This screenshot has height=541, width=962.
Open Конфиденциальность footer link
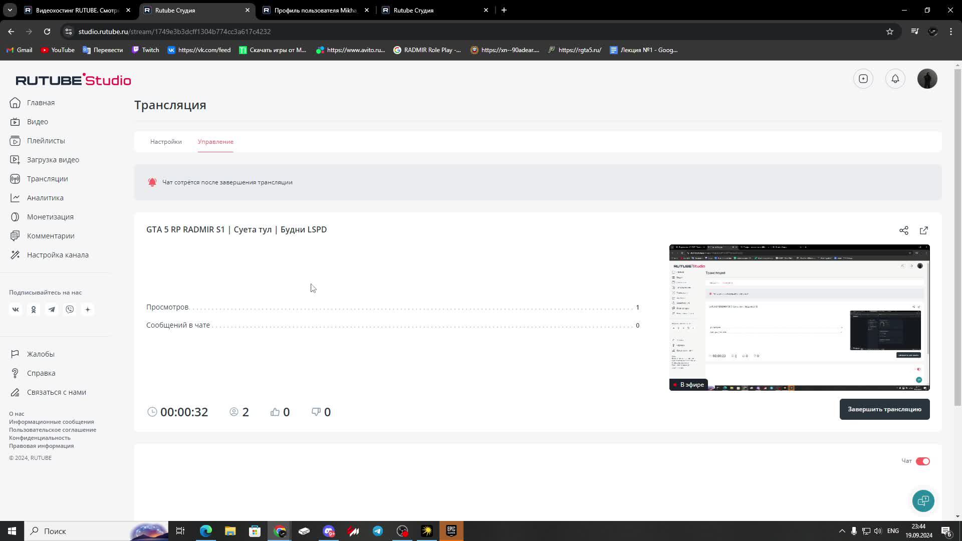[x=40, y=438]
